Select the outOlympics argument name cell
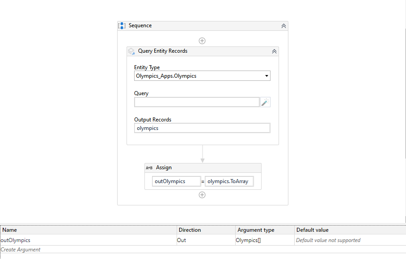The image size is (406, 259). 88,240
